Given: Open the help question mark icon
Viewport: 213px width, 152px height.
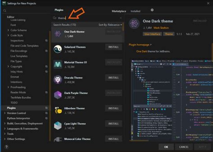Looking at the screenshot, I should point(7,147).
